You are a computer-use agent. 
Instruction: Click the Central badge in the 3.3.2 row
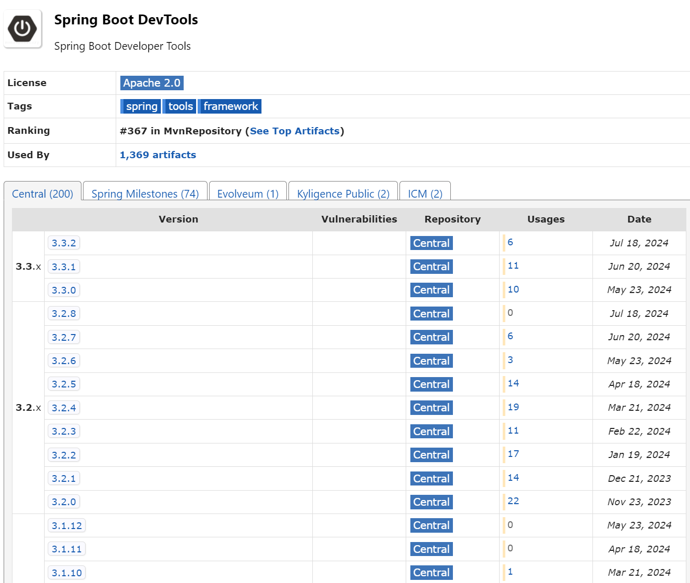pyautogui.click(x=431, y=243)
